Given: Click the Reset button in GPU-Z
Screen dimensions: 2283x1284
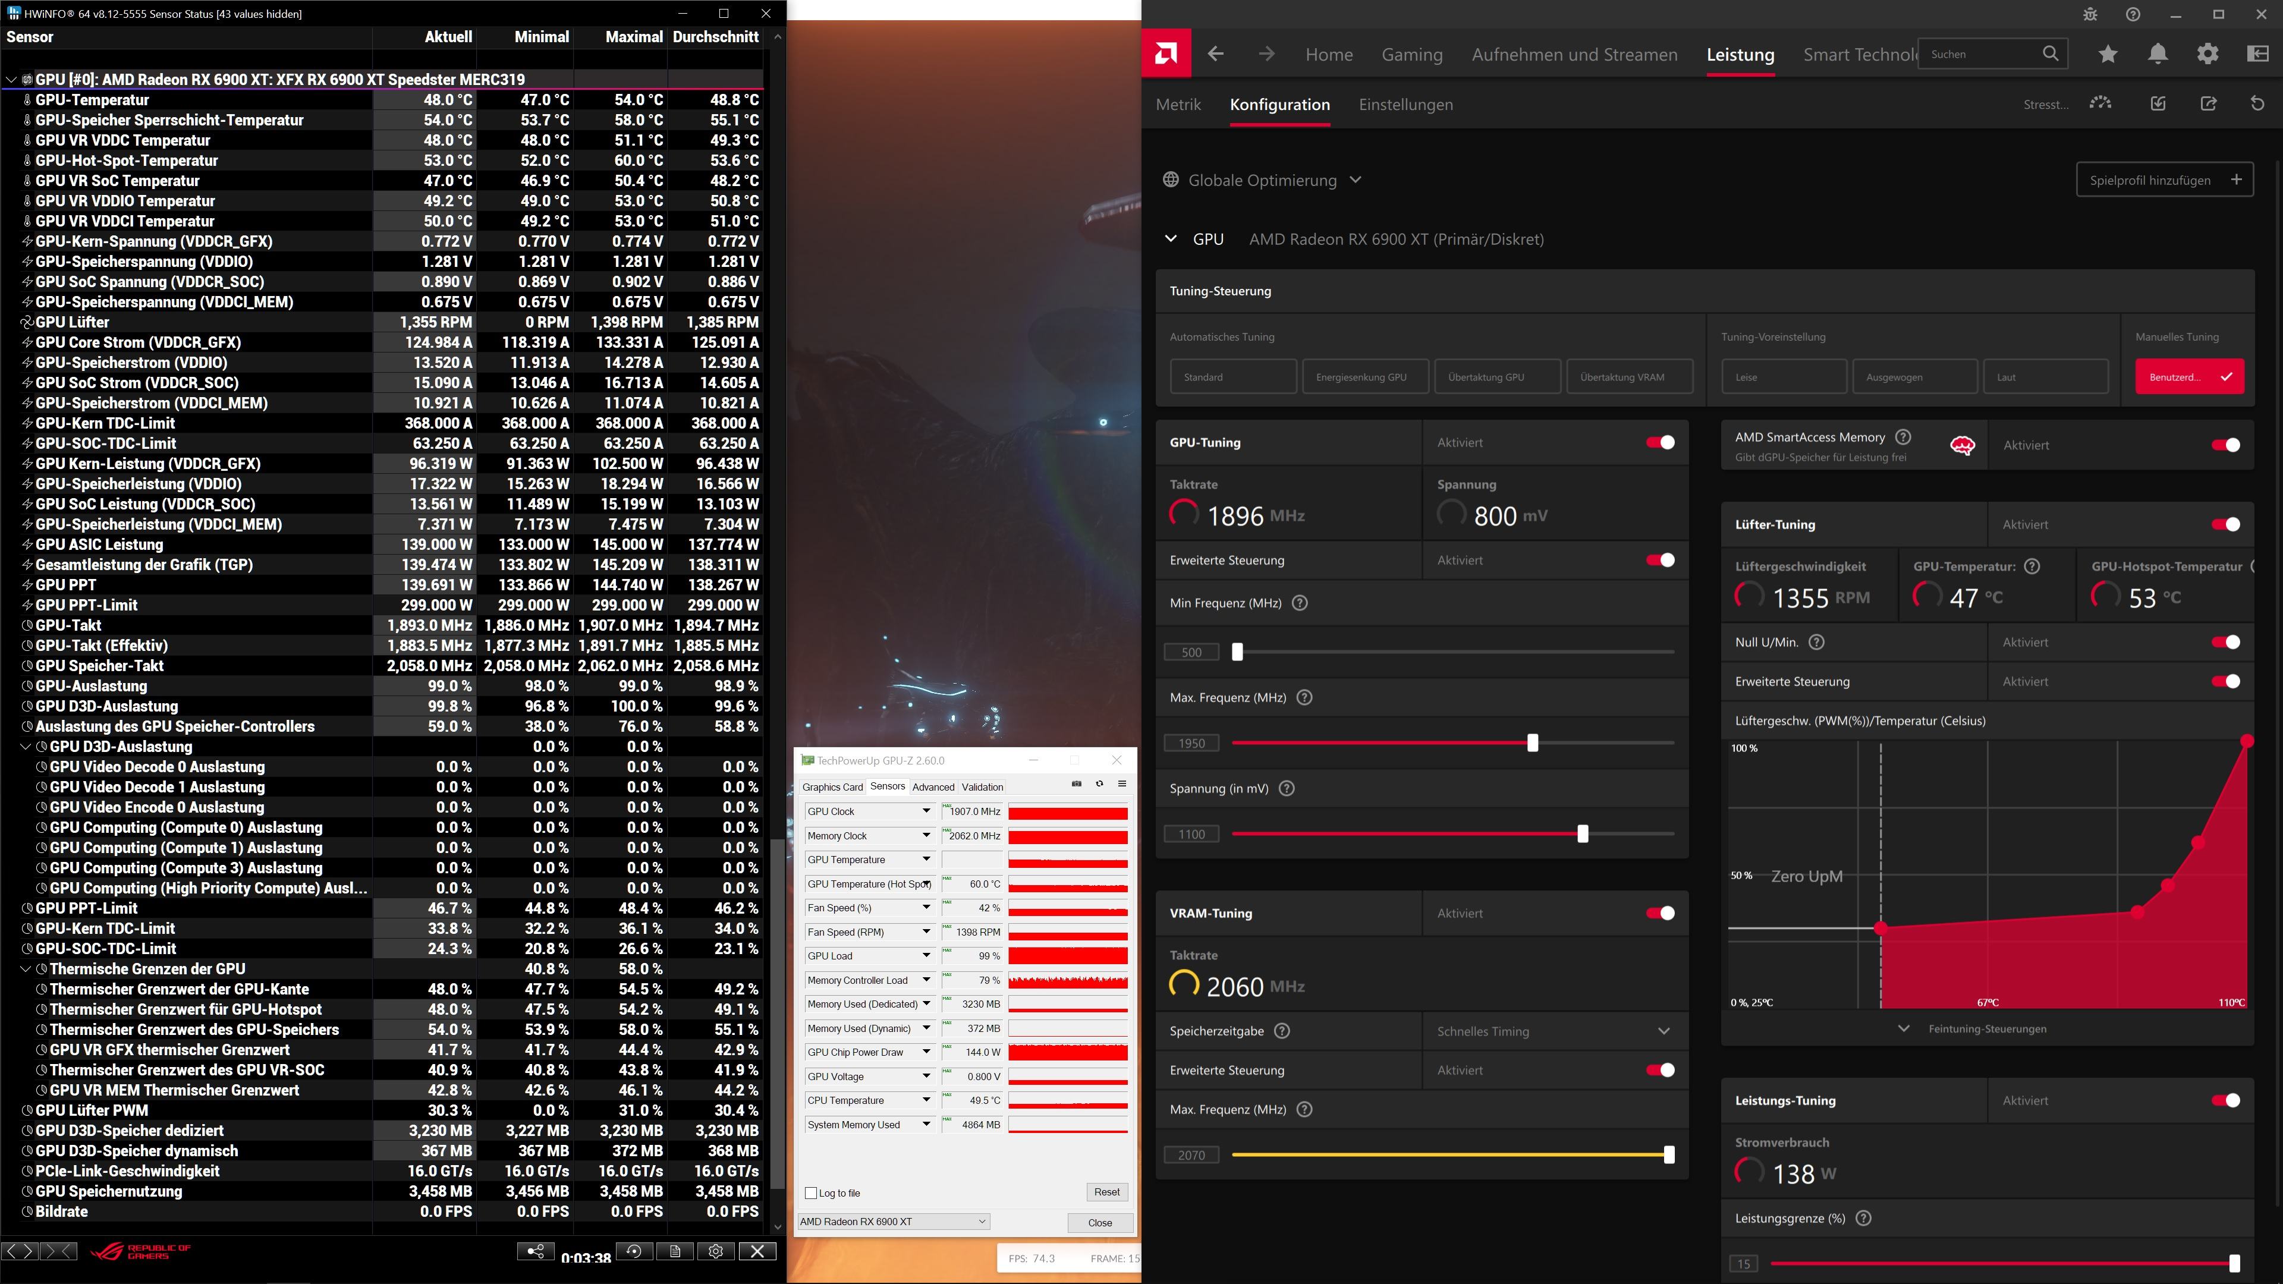Looking at the screenshot, I should (x=1106, y=1192).
